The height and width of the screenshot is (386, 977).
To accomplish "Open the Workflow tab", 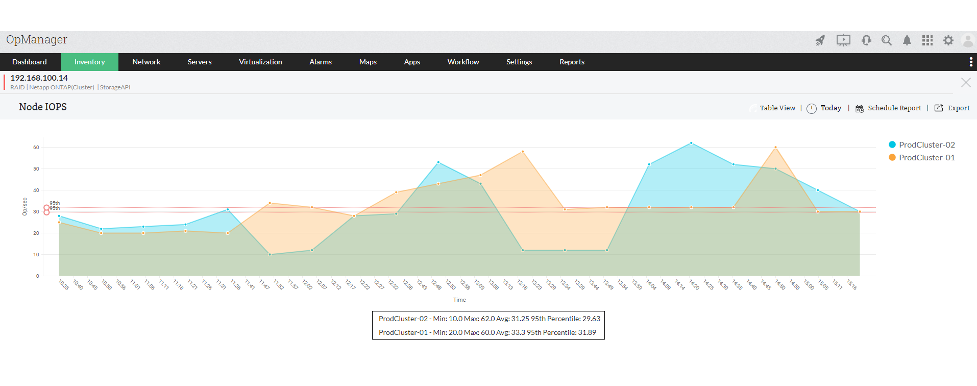I will (x=463, y=62).
